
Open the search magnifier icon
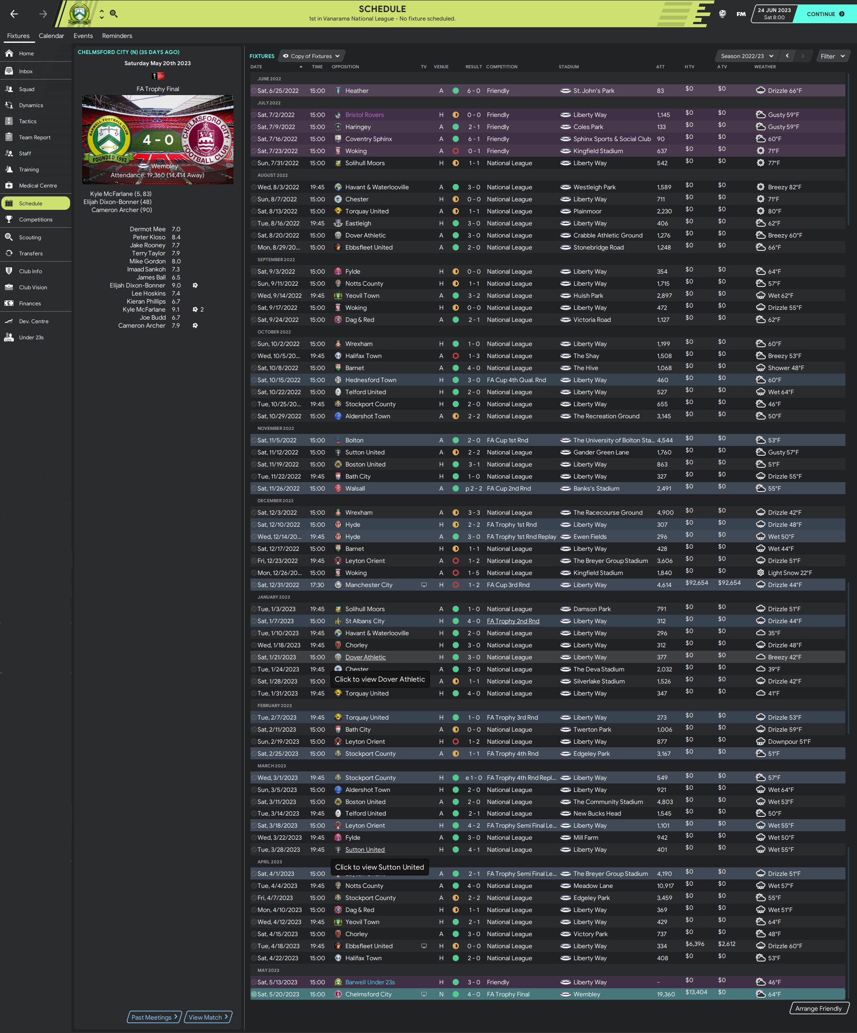[114, 14]
